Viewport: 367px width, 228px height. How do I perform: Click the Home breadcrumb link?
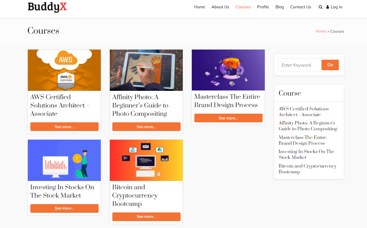(x=321, y=31)
